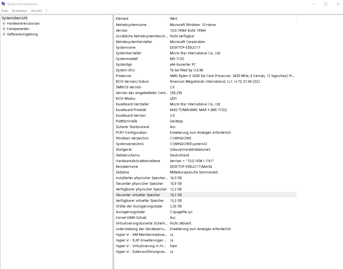
Task: Select the SMBIOS-Version row
Action: [205, 87]
